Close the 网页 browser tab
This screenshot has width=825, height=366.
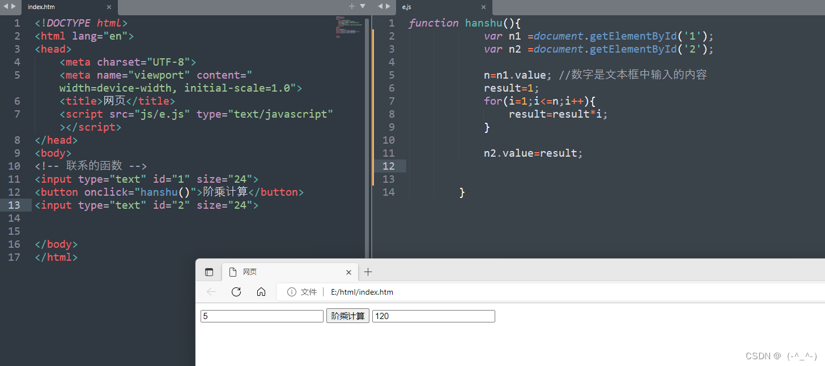[348, 272]
